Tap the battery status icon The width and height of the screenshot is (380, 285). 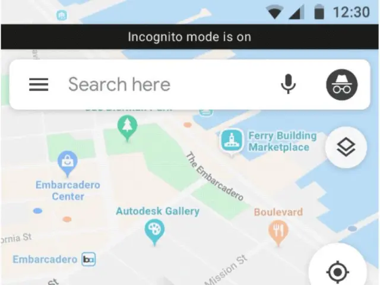coord(319,12)
